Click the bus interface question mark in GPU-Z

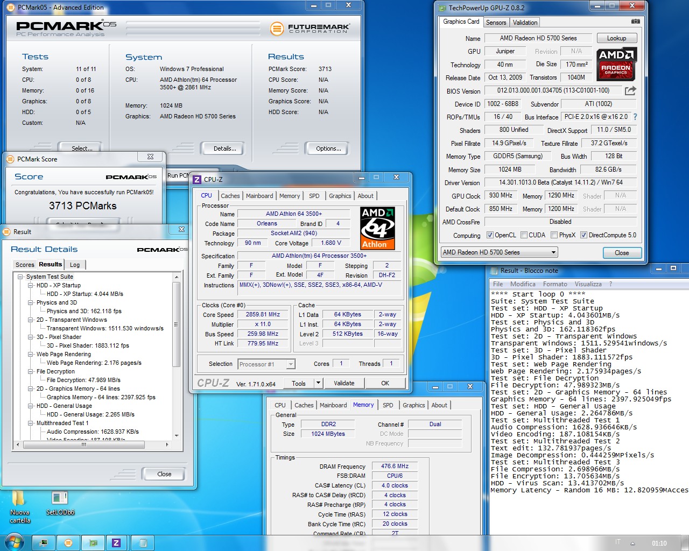(635, 117)
